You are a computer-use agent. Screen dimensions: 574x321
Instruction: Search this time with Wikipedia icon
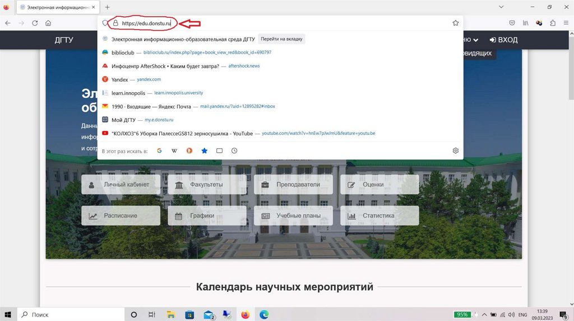tap(174, 151)
